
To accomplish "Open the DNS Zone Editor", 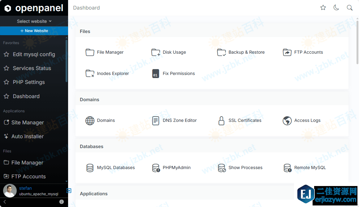I will coord(179,120).
